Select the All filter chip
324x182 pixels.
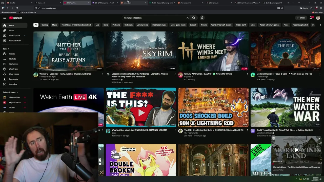pos(36,25)
